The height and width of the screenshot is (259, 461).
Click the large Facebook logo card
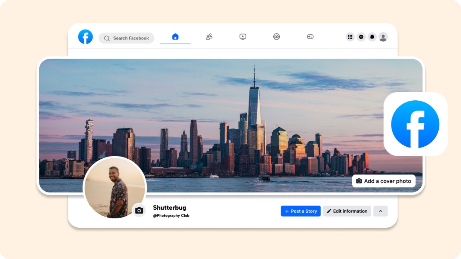point(416,124)
